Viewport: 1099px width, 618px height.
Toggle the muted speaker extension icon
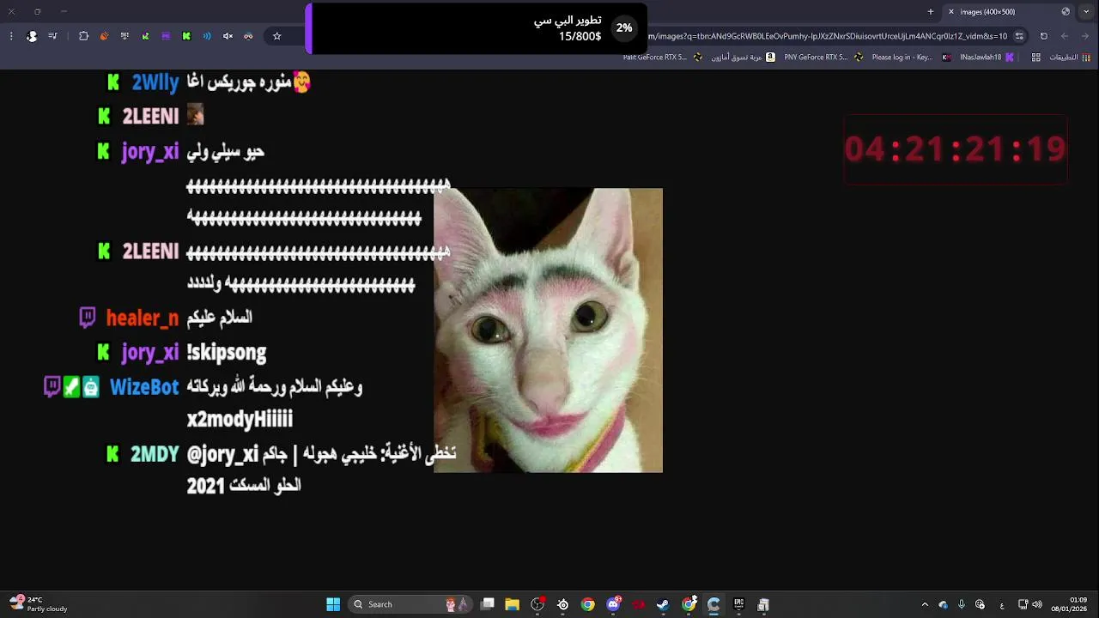228,36
